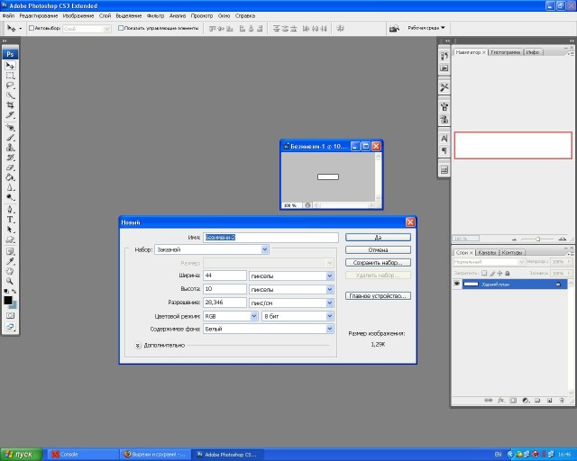Click the Navigator zoom slider
Screen dimensions: 577x461
coord(538,240)
